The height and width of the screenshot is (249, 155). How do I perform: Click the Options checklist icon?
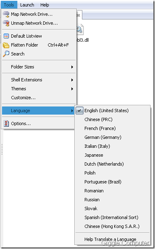coord(6,123)
